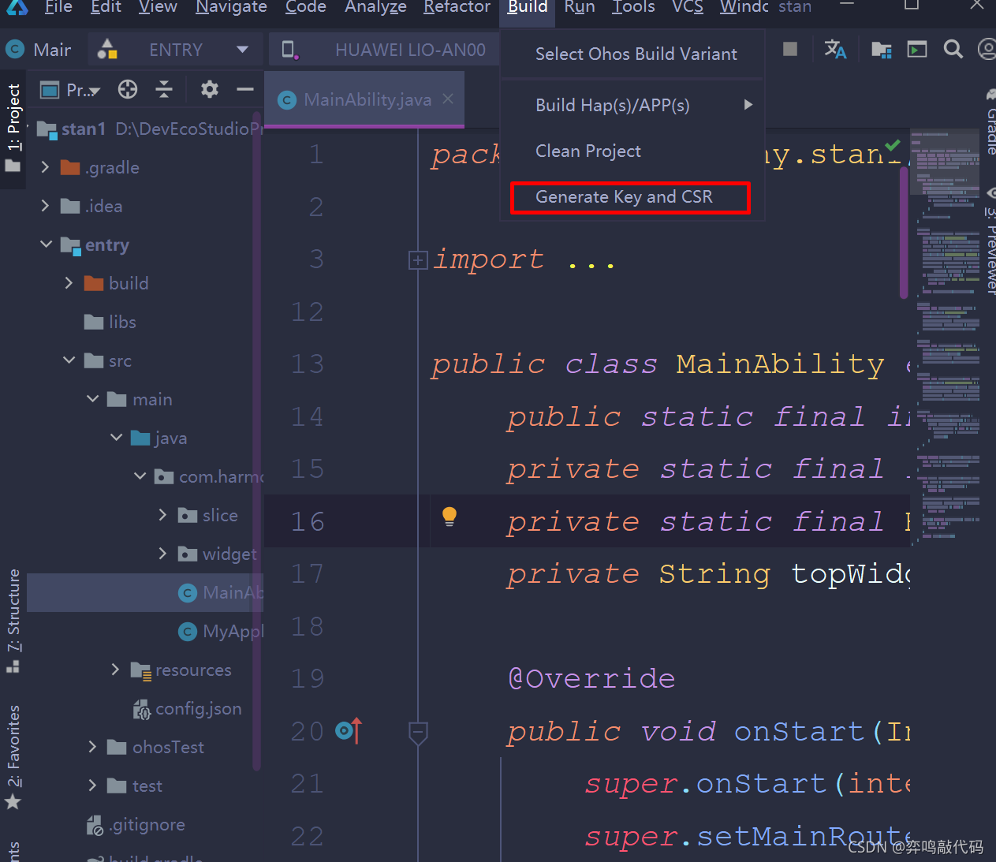Expand the widget package
The image size is (996, 862).
(x=162, y=554)
